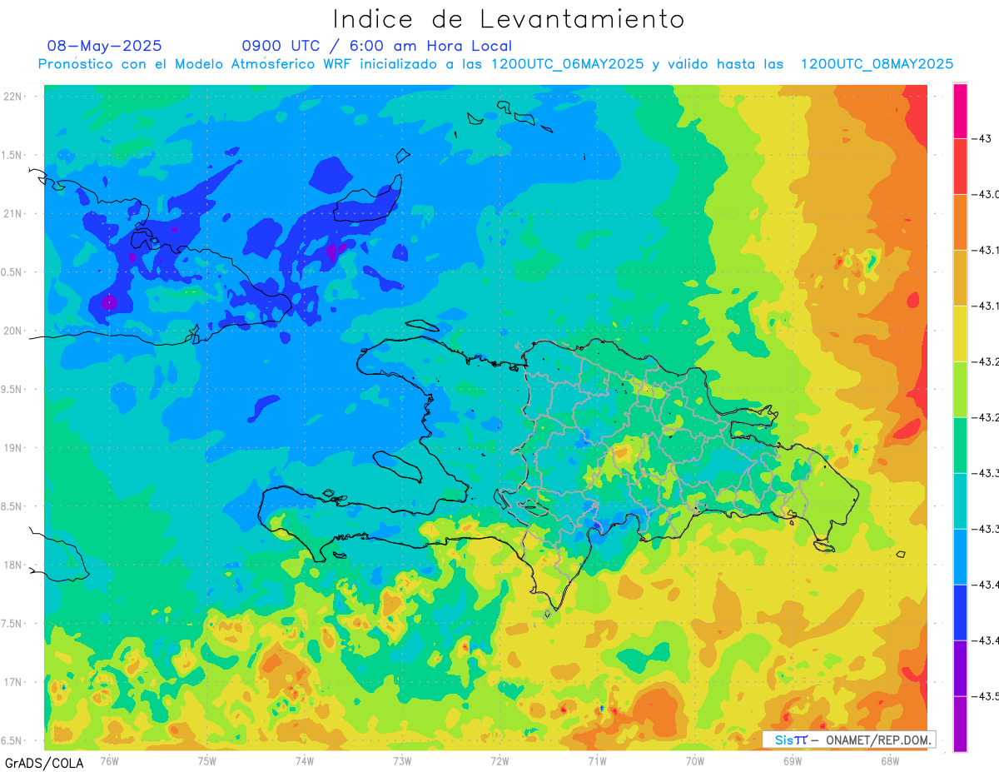999x772 pixels.
Task: Click the "GrADS/COLA" credit text
Action: (x=42, y=763)
